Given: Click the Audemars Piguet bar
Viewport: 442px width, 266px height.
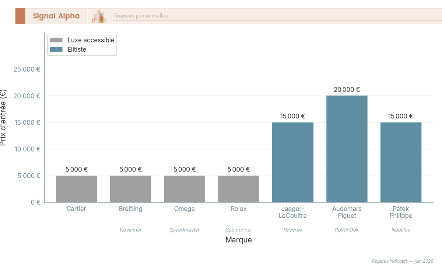Looking at the screenshot, I should click(x=347, y=149).
